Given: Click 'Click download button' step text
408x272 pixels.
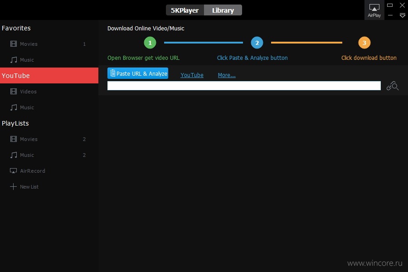Looking at the screenshot, I should pyautogui.click(x=369, y=58).
